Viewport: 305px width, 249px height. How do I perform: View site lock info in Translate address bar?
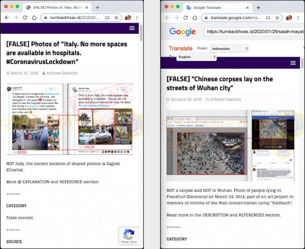[x=206, y=18]
